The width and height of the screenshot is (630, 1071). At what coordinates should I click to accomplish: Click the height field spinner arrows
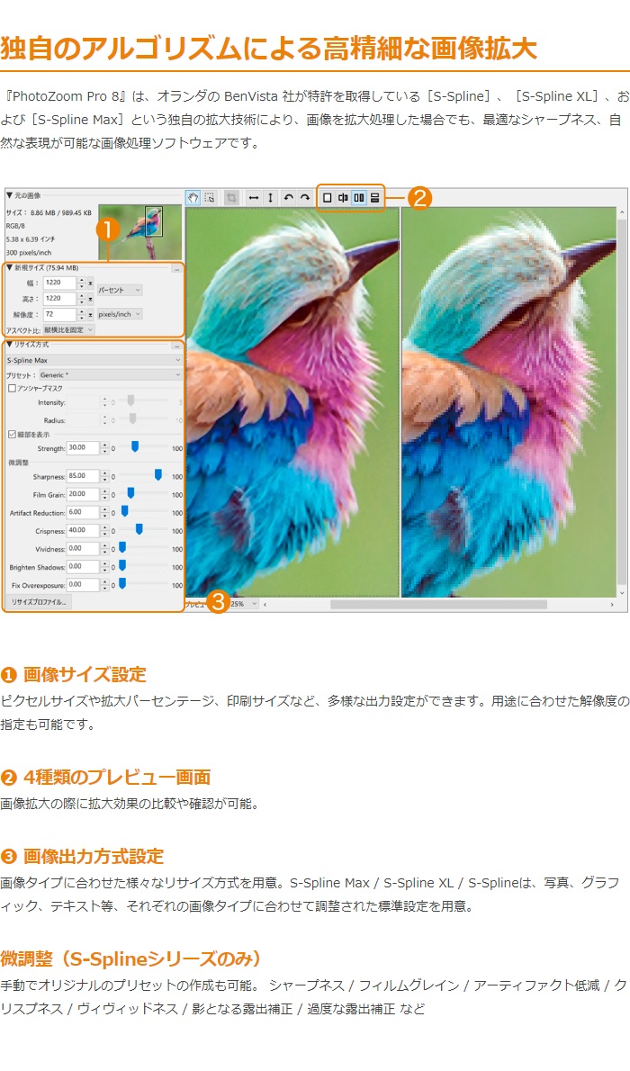pyautogui.click(x=82, y=299)
